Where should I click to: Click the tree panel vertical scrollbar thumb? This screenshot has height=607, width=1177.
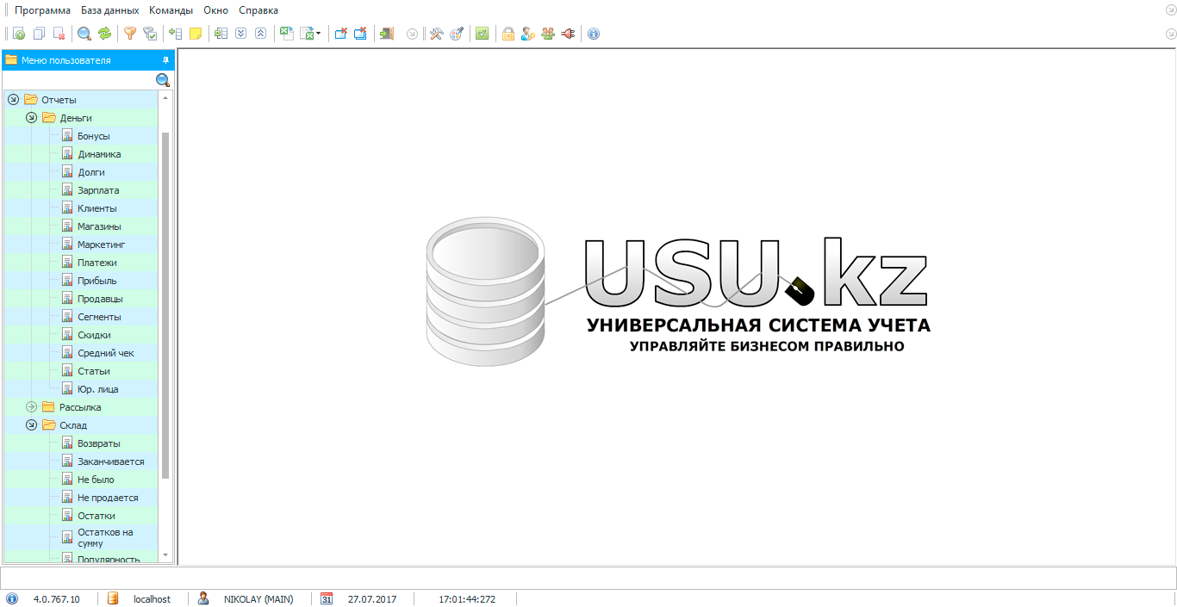[x=165, y=305]
